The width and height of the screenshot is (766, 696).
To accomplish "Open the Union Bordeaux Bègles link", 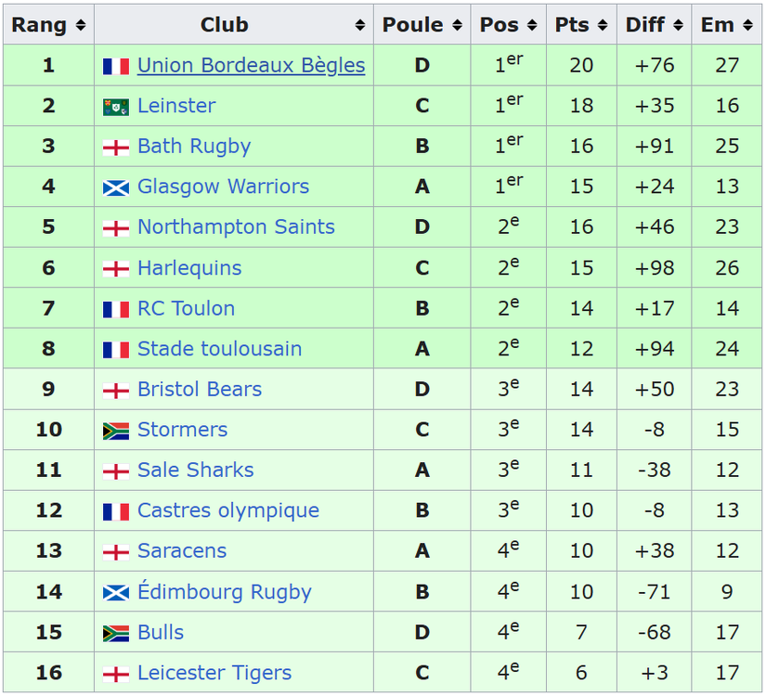I will [x=251, y=66].
